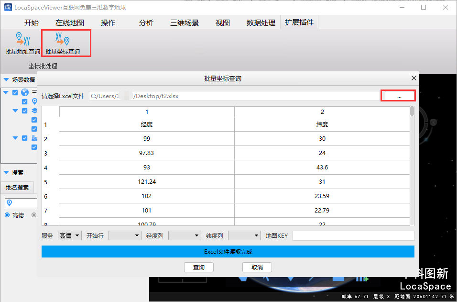The height and width of the screenshot is (302, 457).
Task: Switch to the 分析 ribbon tab
Action: [x=146, y=23]
